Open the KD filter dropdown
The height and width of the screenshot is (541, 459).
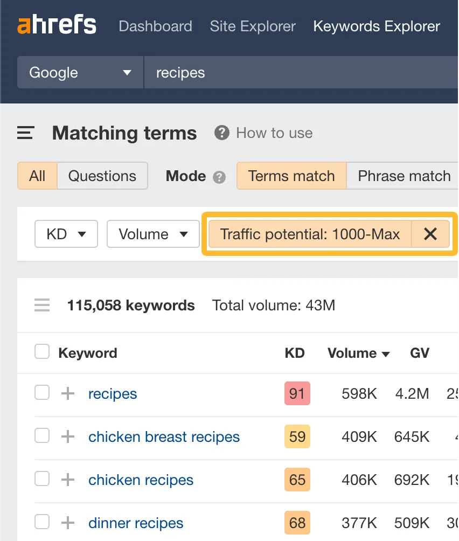66,234
